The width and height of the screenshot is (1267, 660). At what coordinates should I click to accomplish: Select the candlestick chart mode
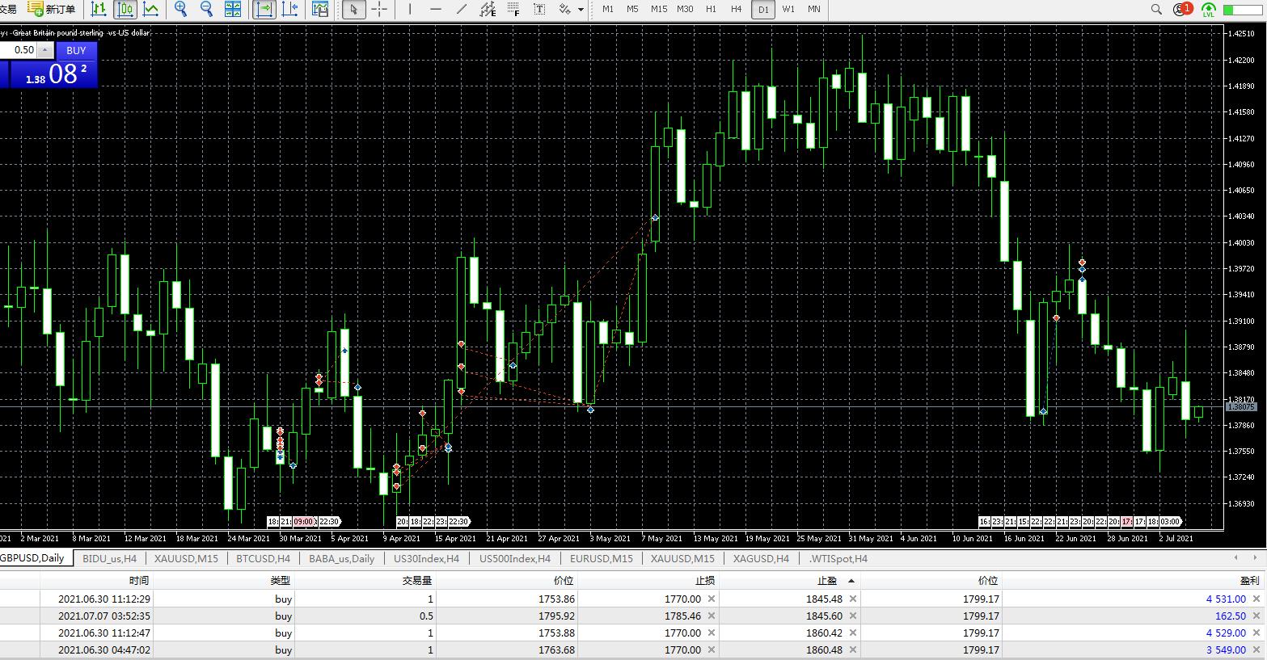point(125,9)
